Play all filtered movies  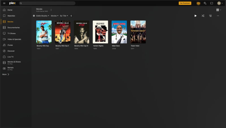point(195,16)
